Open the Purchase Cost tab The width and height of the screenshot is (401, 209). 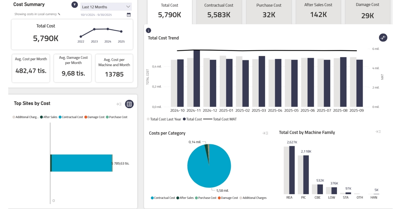(x=269, y=10)
